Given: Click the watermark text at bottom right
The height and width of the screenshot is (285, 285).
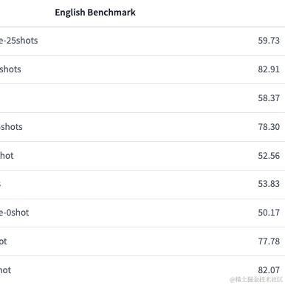Looking at the screenshot, I should click(256, 279).
